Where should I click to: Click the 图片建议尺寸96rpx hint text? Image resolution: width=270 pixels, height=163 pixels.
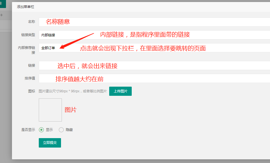73,91
